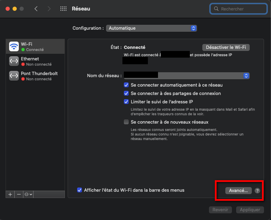This screenshot has height=220, width=271.
Task: Expand the Nom du réseau dropdown
Action: [x=246, y=76]
